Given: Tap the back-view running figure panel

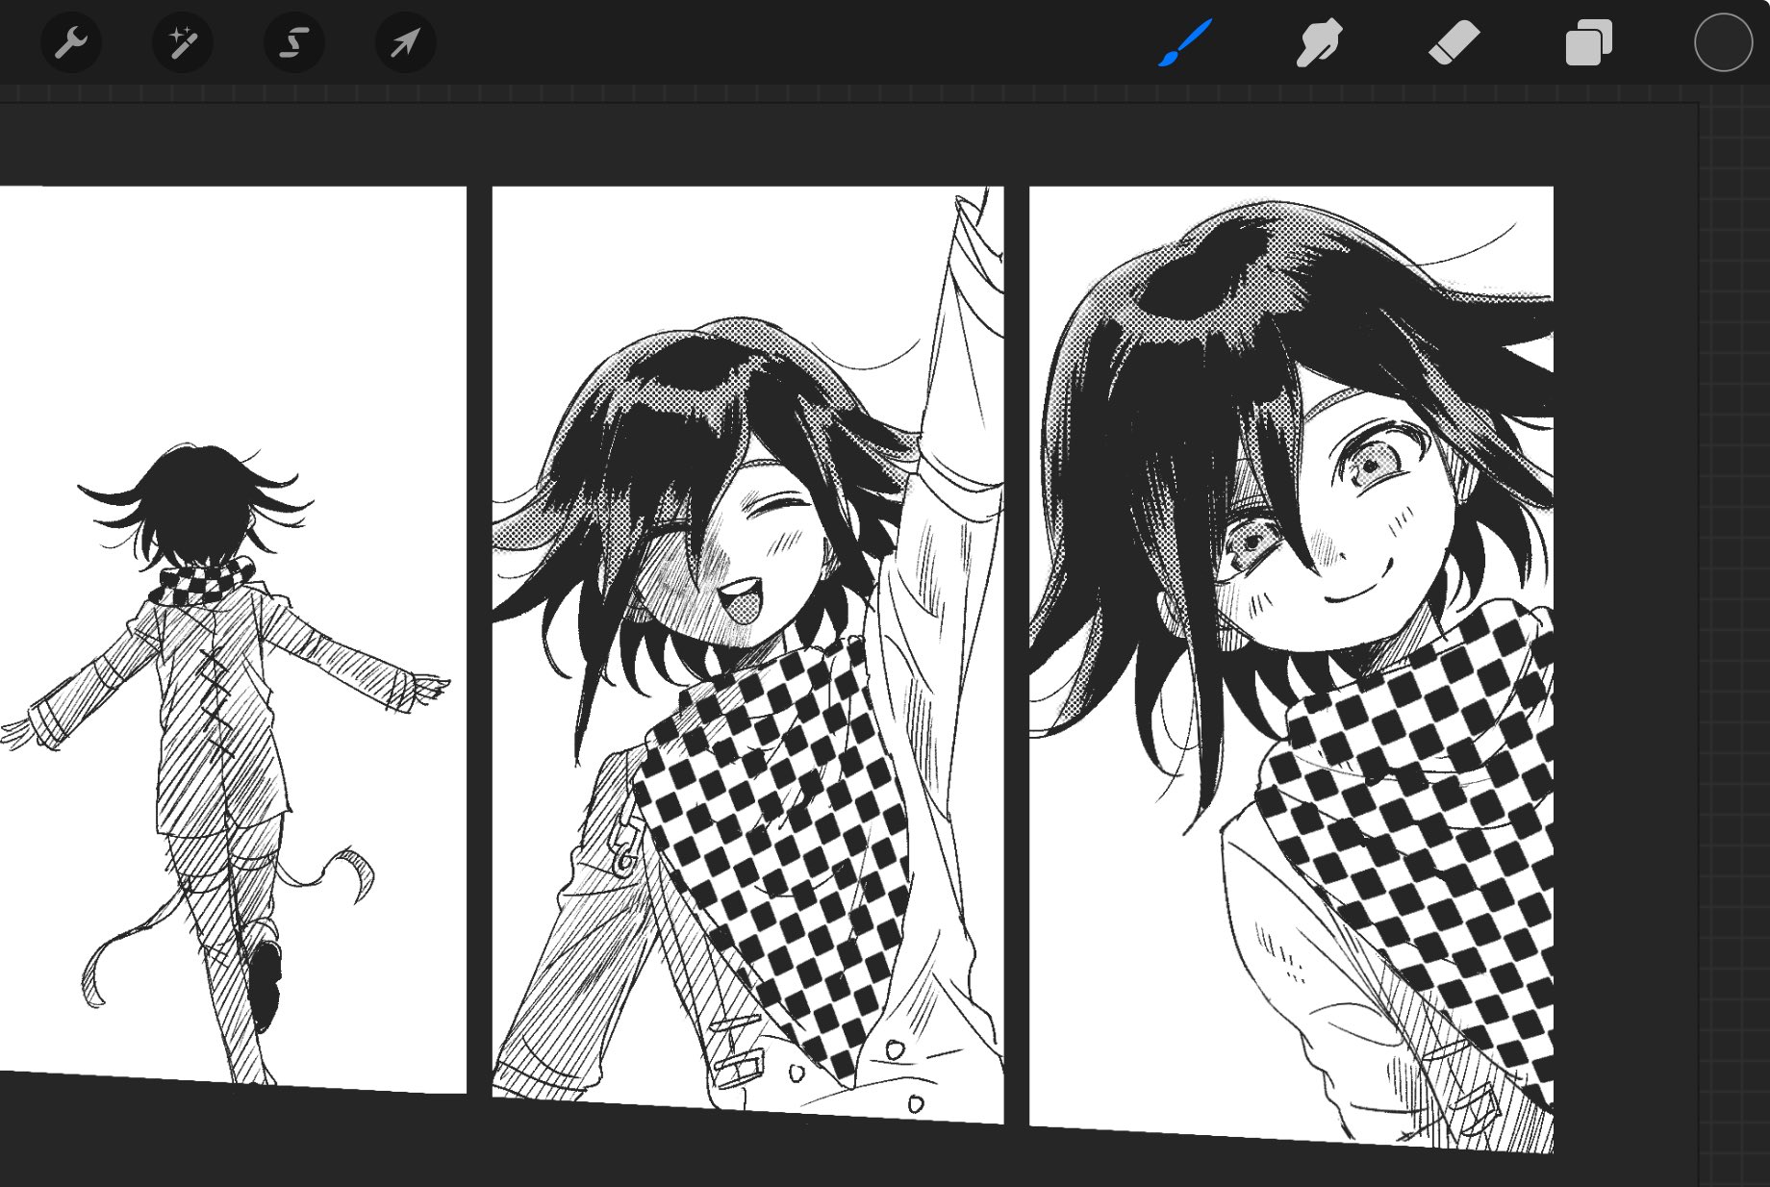Looking at the screenshot, I should pyautogui.click(x=233, y=639).
